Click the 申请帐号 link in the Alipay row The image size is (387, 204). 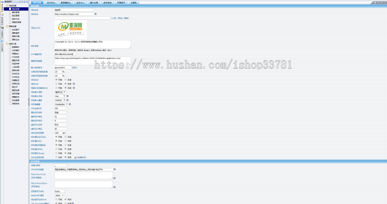(82, 158)
